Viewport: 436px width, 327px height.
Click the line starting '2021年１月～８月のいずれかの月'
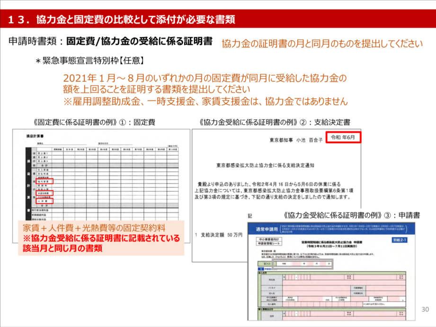click(x=205, y=78)
